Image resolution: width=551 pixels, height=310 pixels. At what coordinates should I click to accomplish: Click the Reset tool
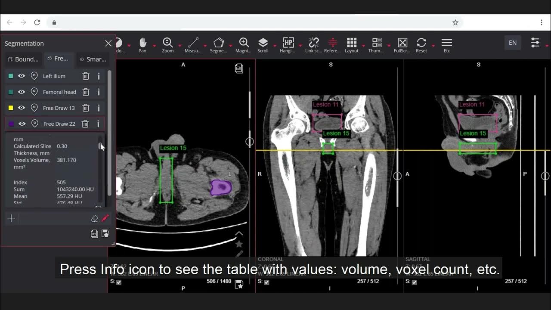click(421, 45)
